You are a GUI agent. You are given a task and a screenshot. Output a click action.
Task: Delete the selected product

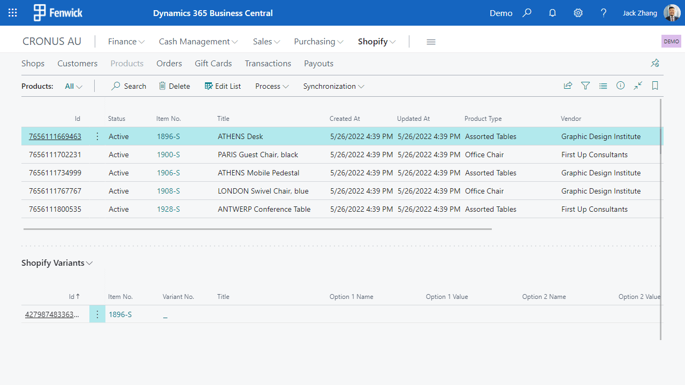pos(174,86)
